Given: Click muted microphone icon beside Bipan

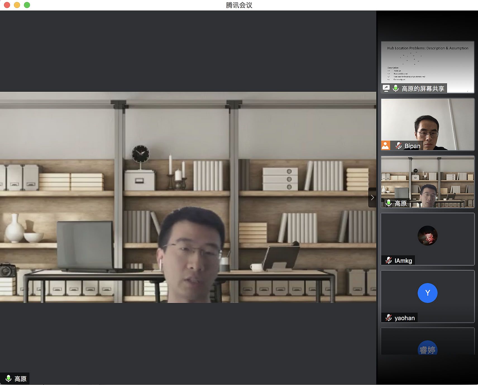Looking at the screenshot, I should [x=399, y=146].
